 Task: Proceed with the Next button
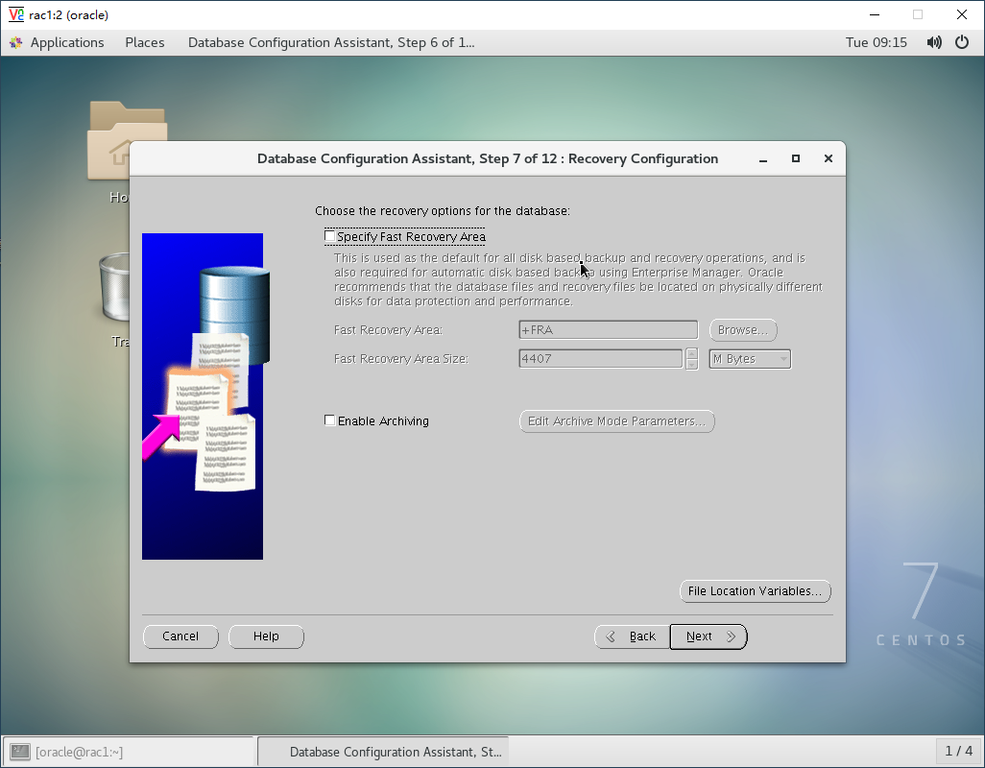(x=709, y=636)
